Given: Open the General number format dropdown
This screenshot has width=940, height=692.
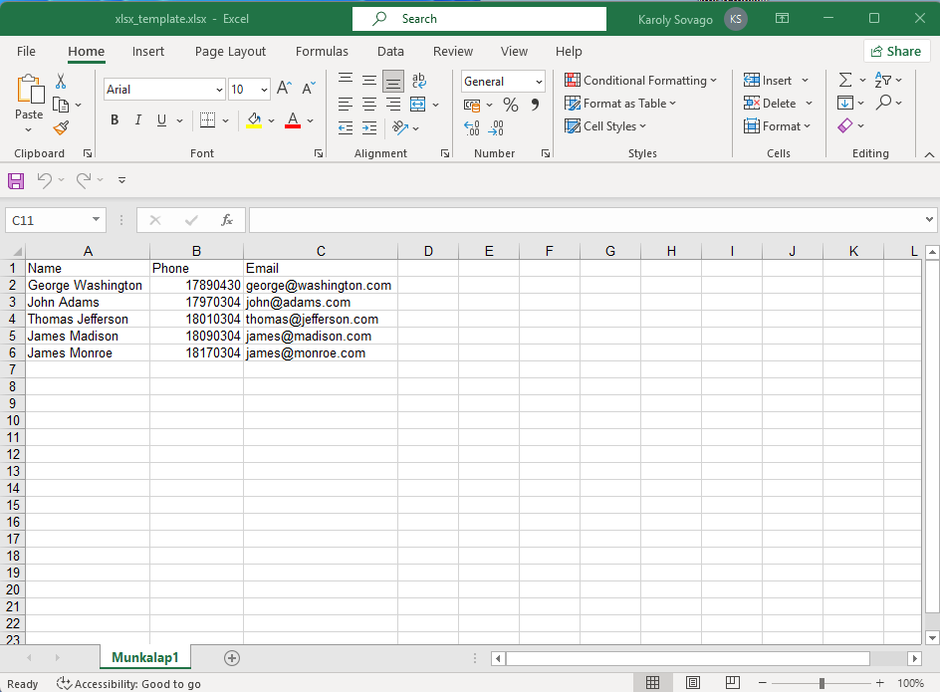Looking at the screenshot, I should 539,82.
